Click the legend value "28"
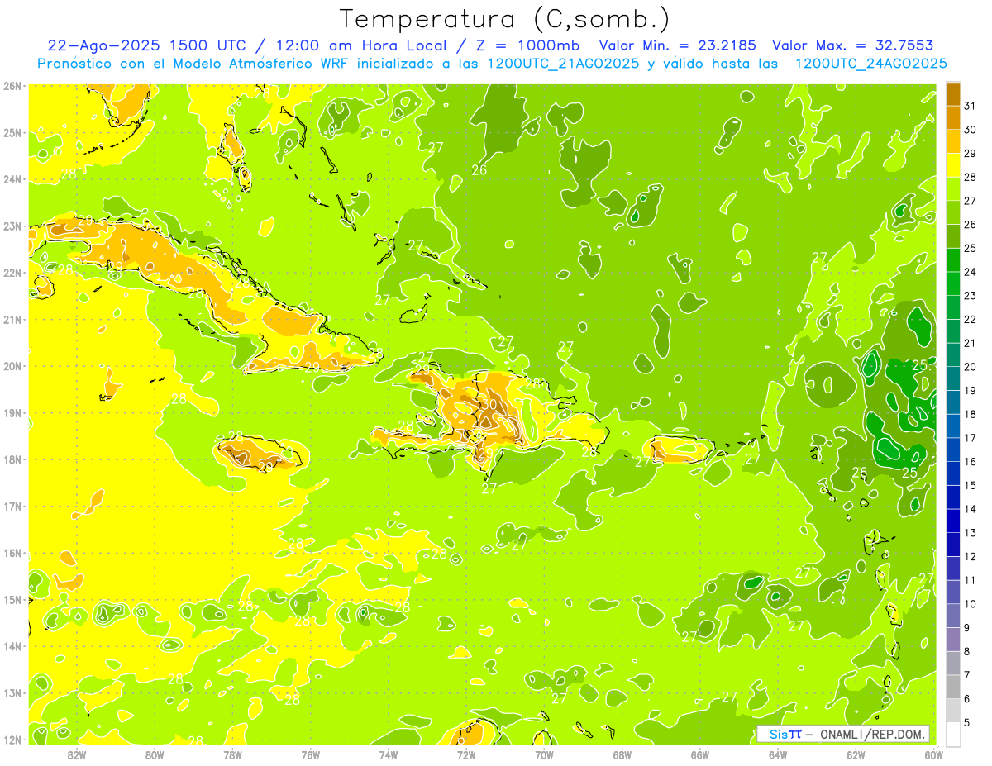Viewport: 992px width, 766px height. [970, 177]
